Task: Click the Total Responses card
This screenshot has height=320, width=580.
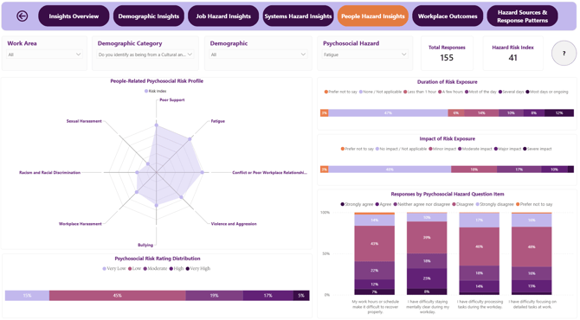Action: pyautogui.click(x=447, y=54)
